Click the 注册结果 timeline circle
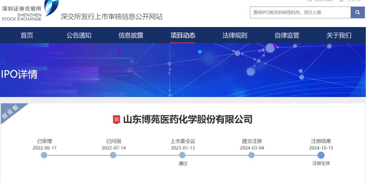The image size is (366, 182). pyautogui.click(x=321, y=155)
